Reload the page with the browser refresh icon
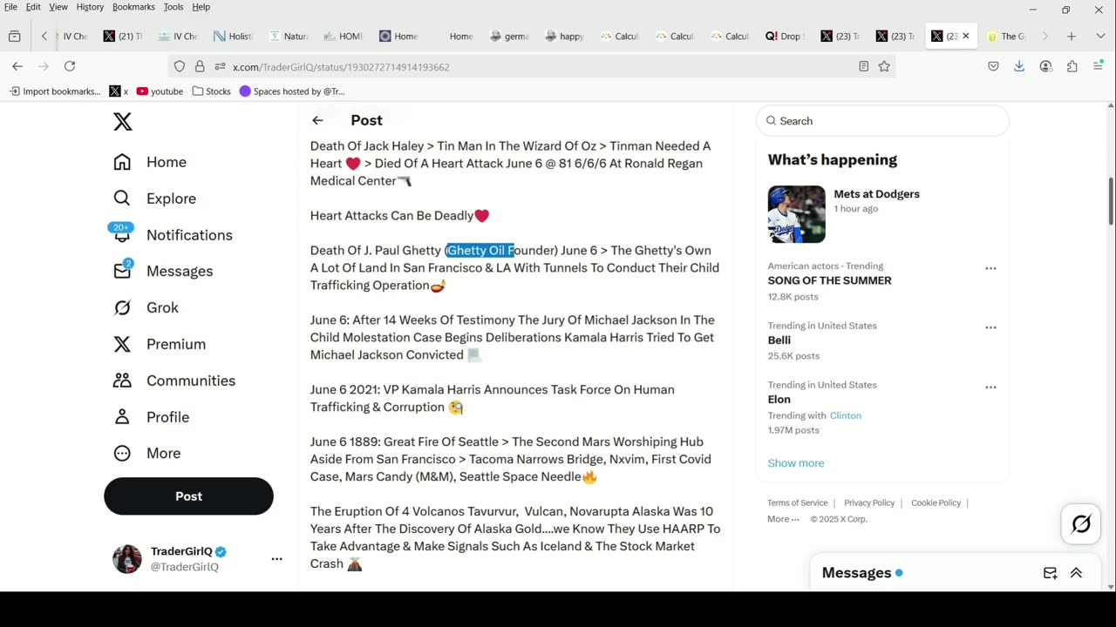This screenshot has height=627, width=1116. tap(70, 66)
